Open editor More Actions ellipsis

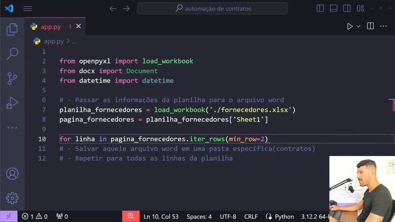383,26
